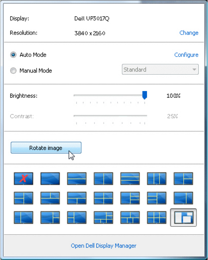Select narrow left column with wide right layout
The width and height of the screenshot is (208, 260).
[x=23, y=218]
